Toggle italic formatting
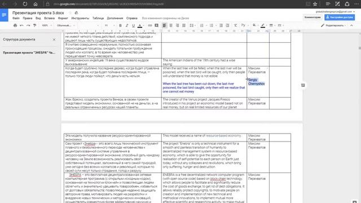Image resolution: width=361 pixels, height=203 pixels. pyautogui.click(x=126, y=25)
